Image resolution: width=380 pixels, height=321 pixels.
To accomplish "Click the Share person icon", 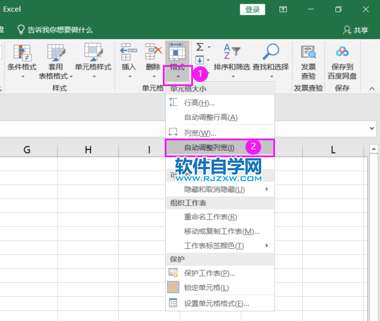I will 347,30.
